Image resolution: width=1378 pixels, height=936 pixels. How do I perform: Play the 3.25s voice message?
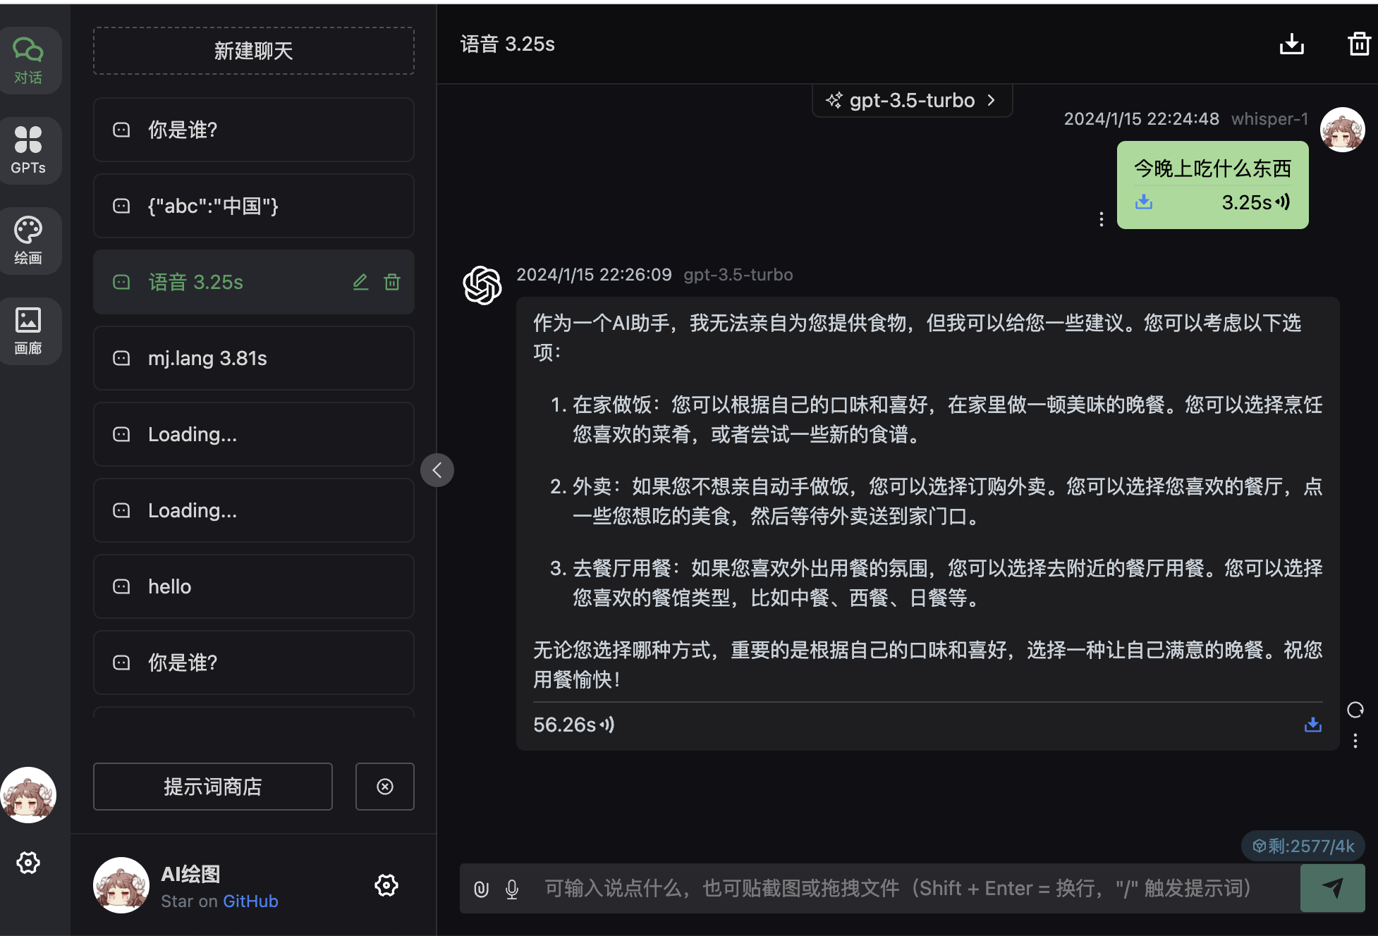(1255, 202)
